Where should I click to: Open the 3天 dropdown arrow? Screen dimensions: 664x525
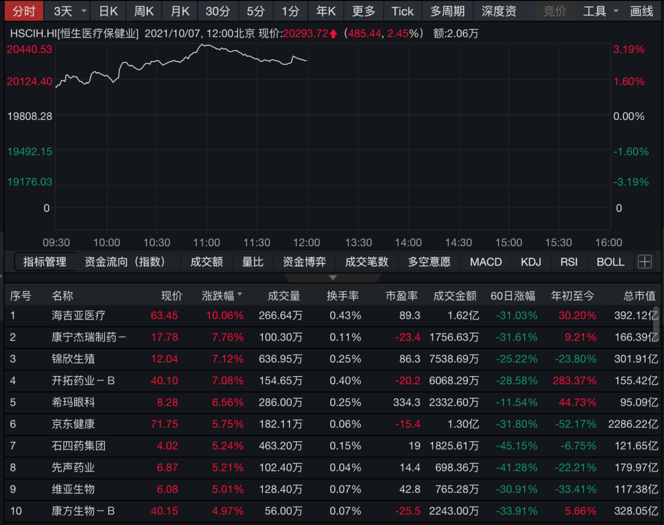coord(84,11)
